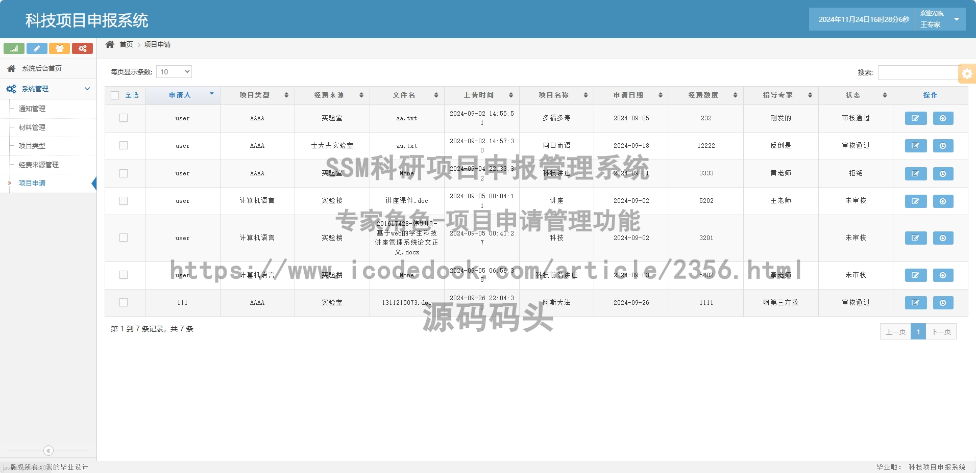Click the orange users shortcut button
Viewport: 976px width, 473px height.
pos(59,48)
